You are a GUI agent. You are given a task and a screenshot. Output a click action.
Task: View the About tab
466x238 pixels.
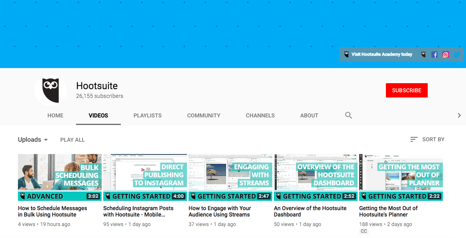[309, 115]
